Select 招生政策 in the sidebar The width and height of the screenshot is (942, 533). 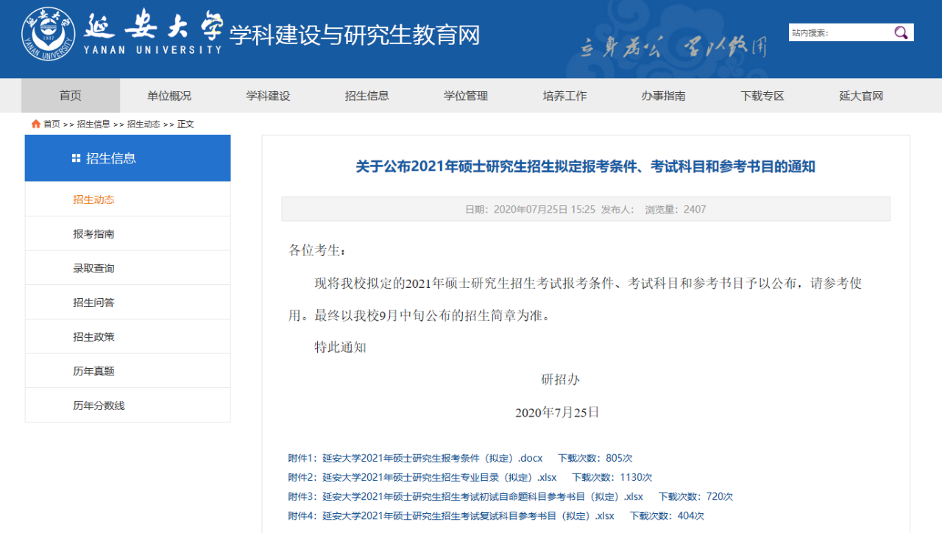[127, 336]
